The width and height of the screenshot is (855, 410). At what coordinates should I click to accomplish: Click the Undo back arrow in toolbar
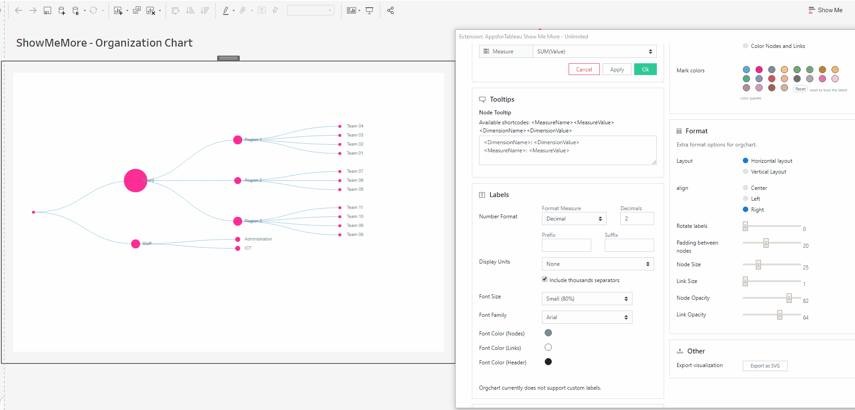19,10
